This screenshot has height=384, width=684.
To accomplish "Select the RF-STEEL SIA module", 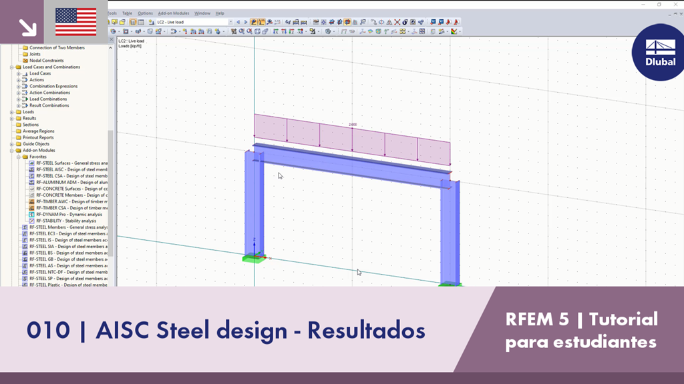I will (x=69, y=247).
